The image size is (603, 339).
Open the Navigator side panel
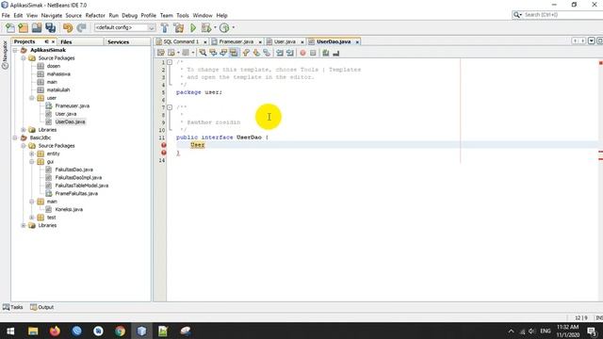point(5,55)
